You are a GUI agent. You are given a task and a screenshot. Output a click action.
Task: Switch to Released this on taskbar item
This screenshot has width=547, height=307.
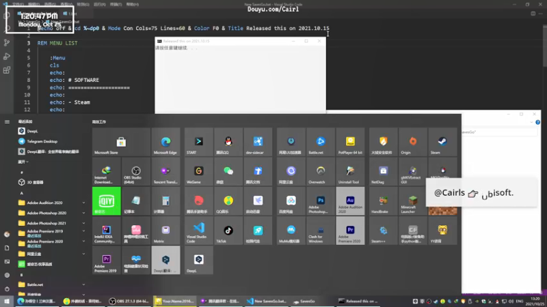pyautogui.click(x=358, y=302)
